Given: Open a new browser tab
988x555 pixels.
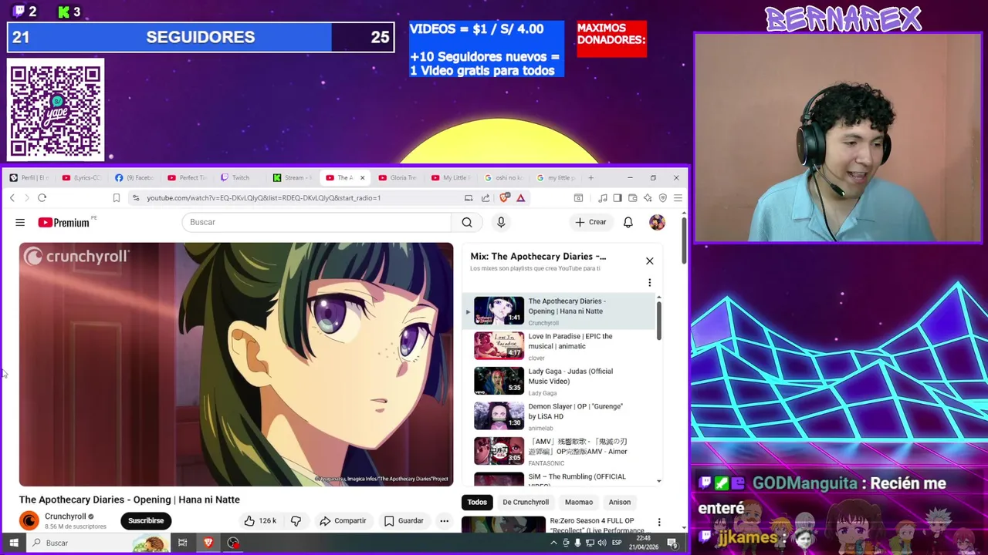Looking at the screenshot, I should click(x=591, y=178).
